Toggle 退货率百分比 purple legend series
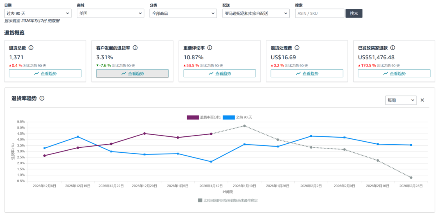Image resolution: width=442 pixels, height=216 pixels. tap(204, 117)
